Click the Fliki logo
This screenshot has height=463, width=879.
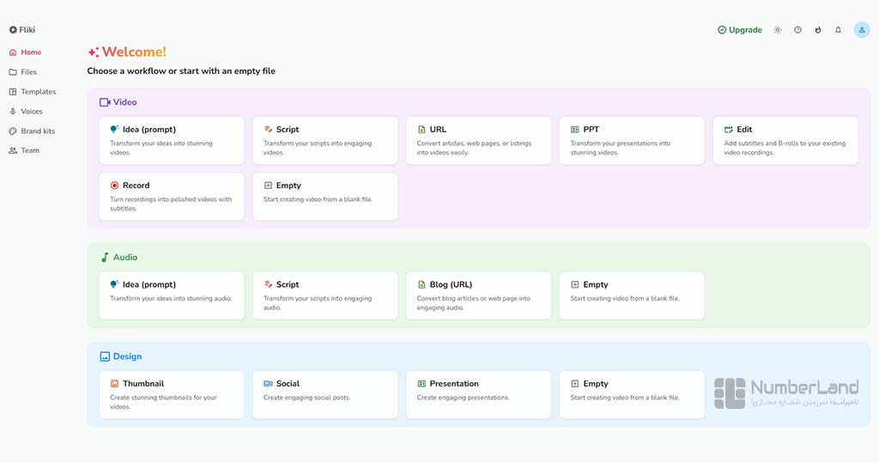point(22,30)
